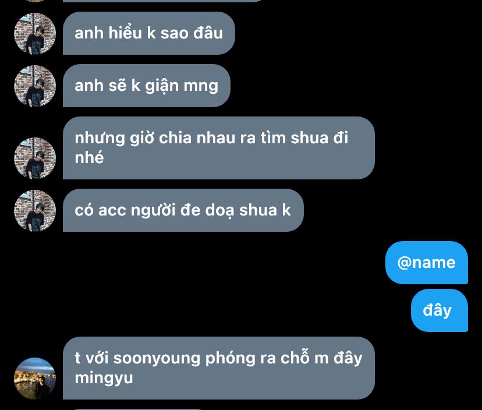
Task: Tap the word "soonyoung" in the last message
Action: pos(157,359)
